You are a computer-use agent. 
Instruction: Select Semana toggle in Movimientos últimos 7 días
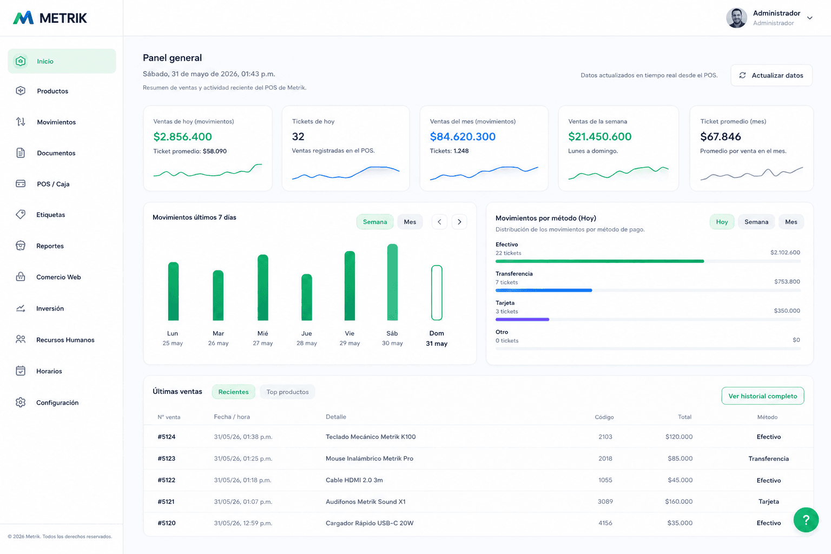click(x=375, y=222)
